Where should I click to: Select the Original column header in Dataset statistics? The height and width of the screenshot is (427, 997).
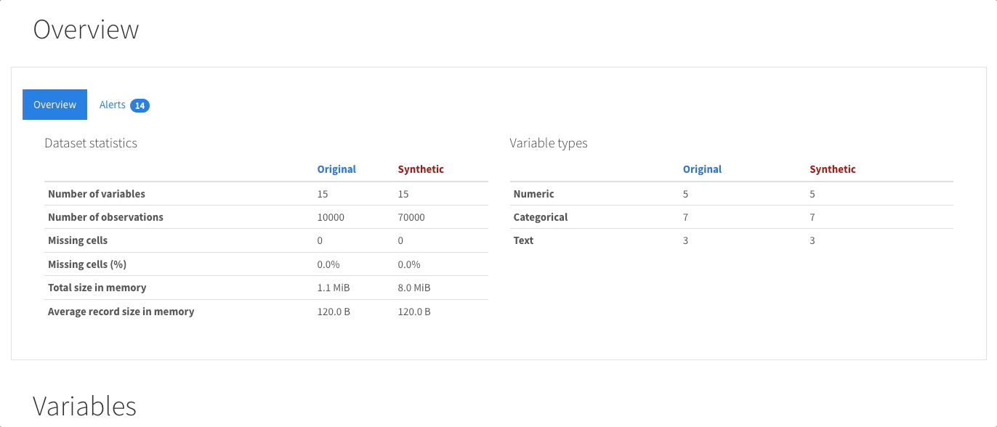pyautogui.click(x=336, y=169)
